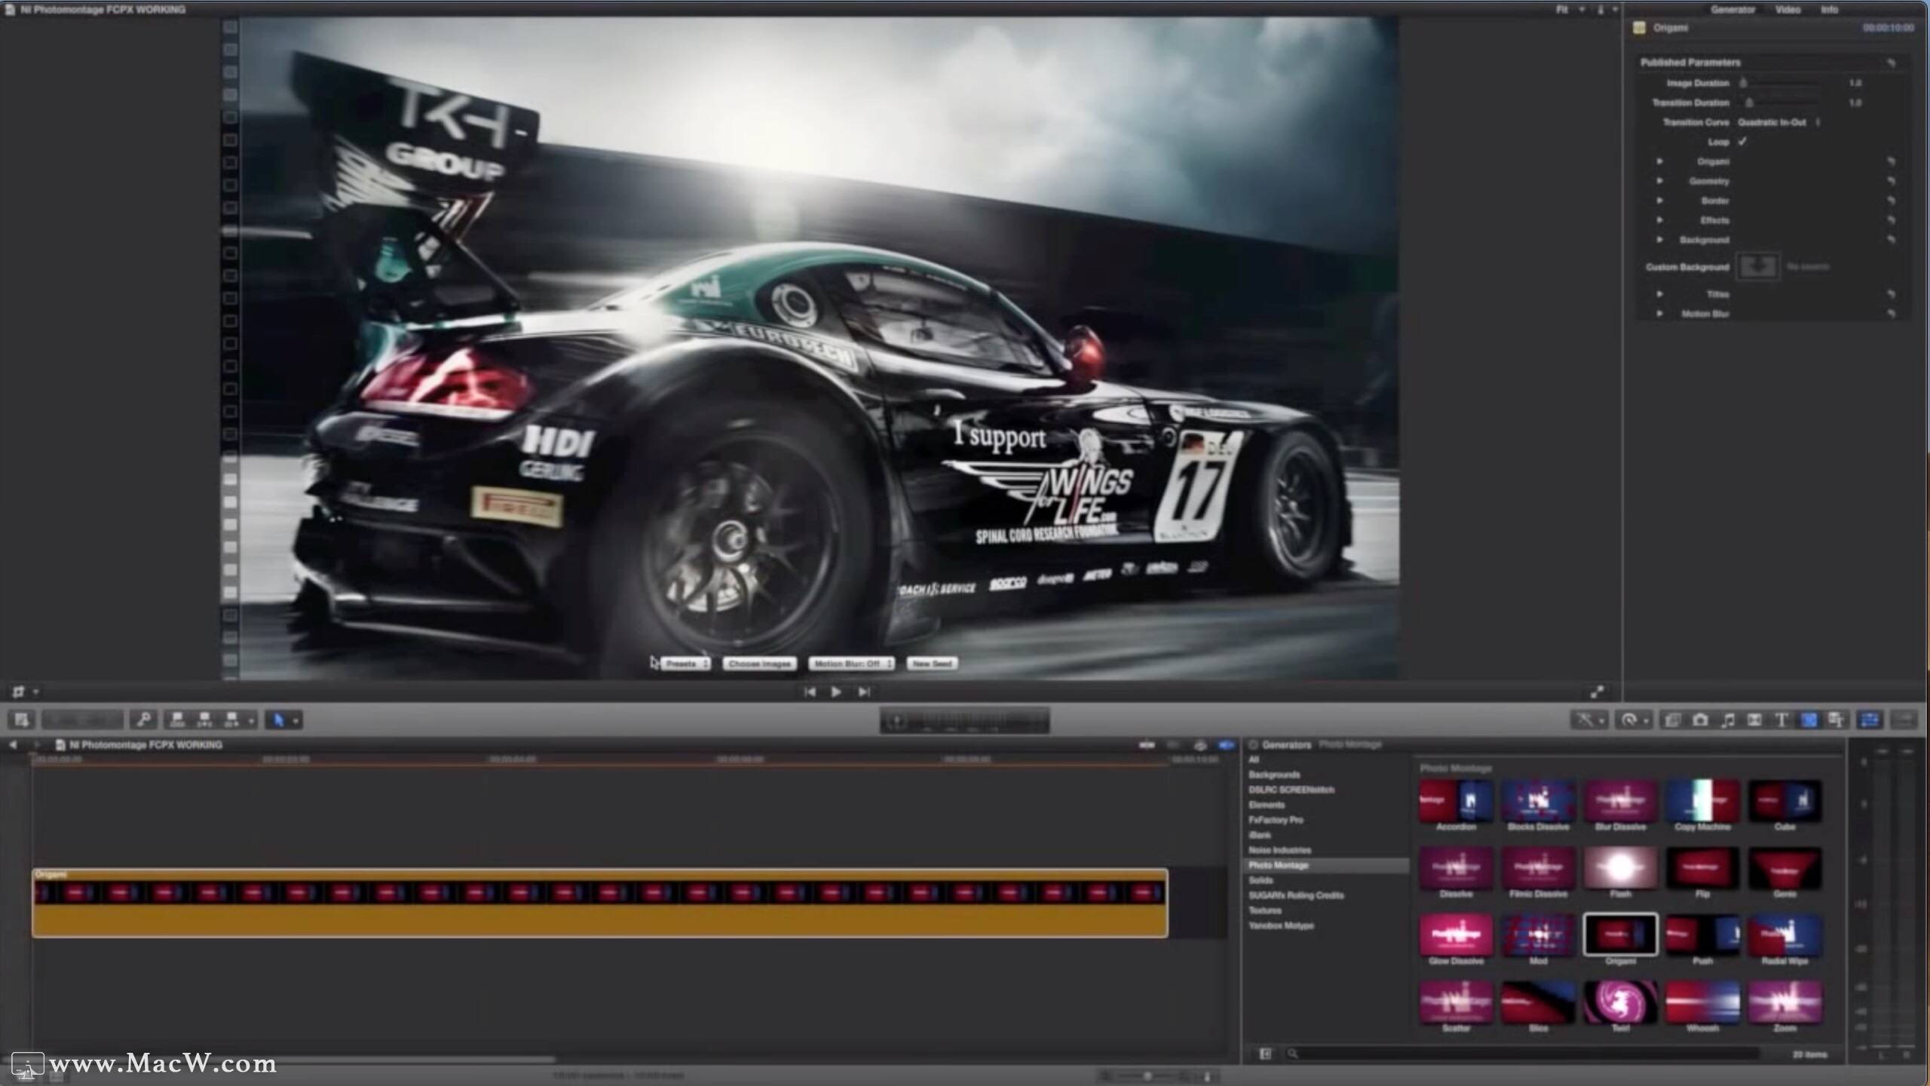Show the Themes browser
The image size is (1930, 1086).
coord(1836,719)
